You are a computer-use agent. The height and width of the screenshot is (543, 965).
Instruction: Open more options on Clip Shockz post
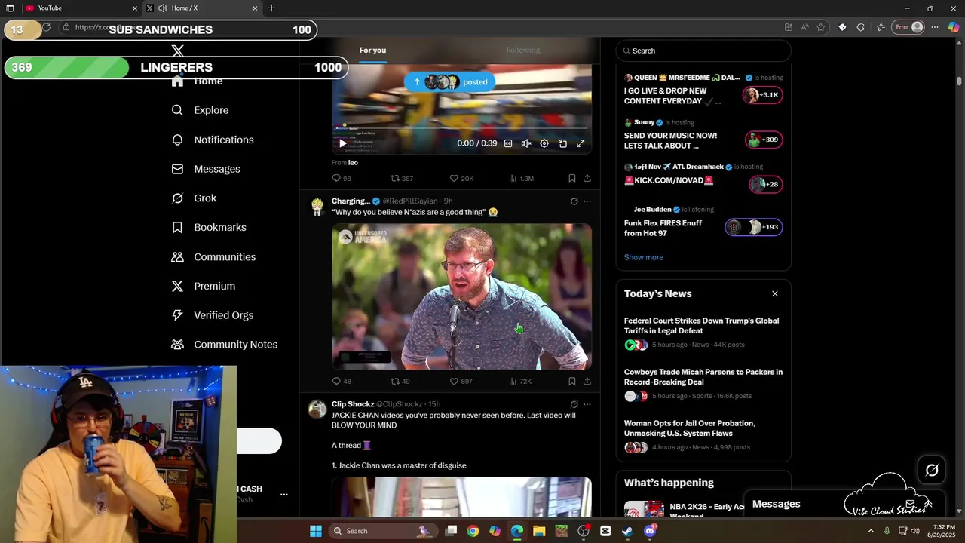point(587,404)
